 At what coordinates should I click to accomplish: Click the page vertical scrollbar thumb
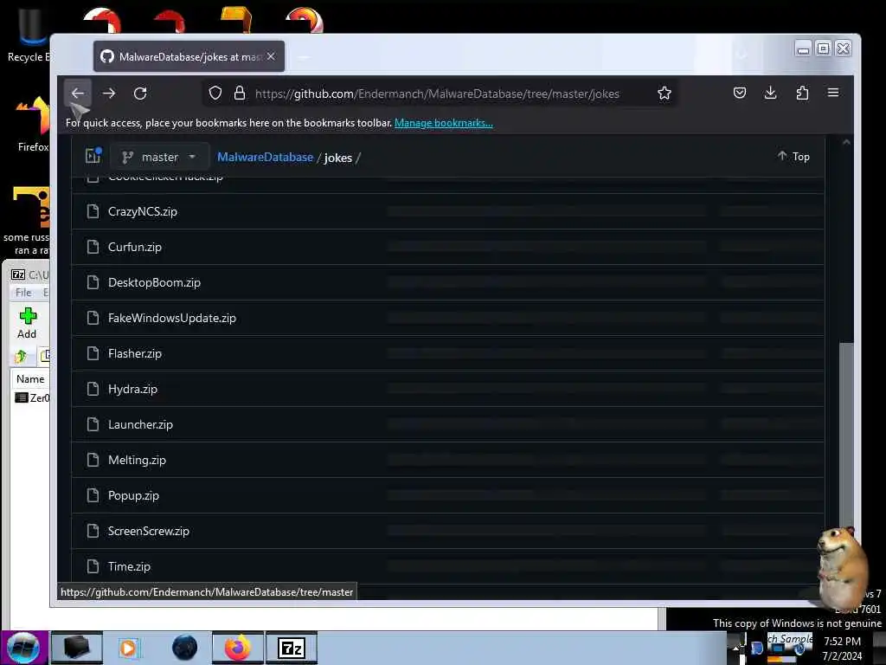click(846, 436)
